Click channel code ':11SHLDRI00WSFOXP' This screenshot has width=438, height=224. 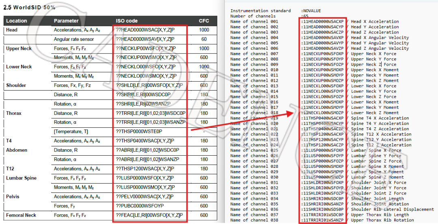(322, 182)
